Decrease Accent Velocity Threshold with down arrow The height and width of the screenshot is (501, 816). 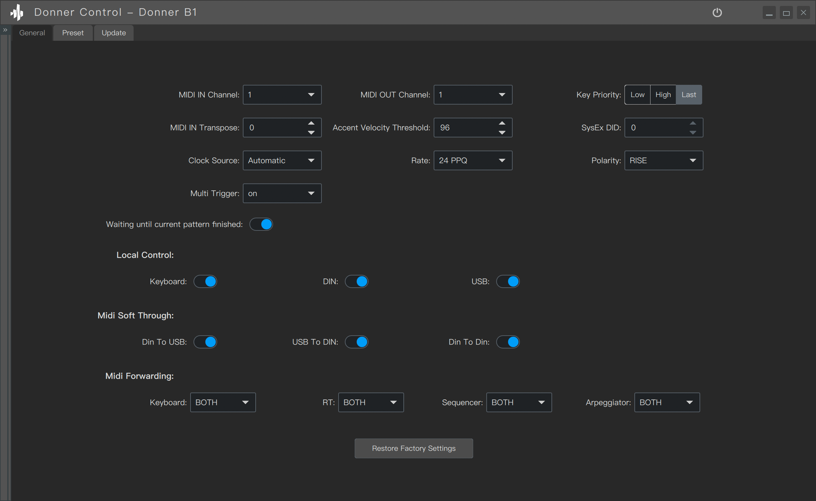pyautogui.click(x=502, y=132)
